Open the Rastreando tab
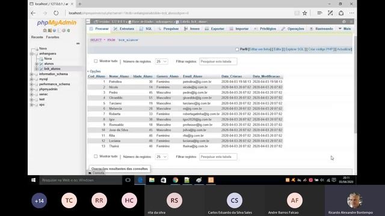The height and width of the screenshot is (216, 385). click(321, 29)
